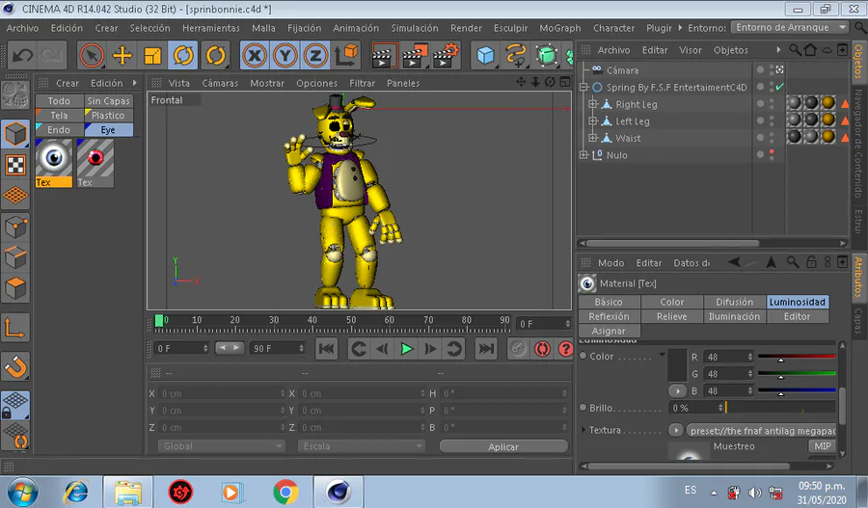Image resolution: width=868 pixels, height=508 pixels.
Task: Play the animation forwards
Action: pyautogui.click(x=407, y=349)
